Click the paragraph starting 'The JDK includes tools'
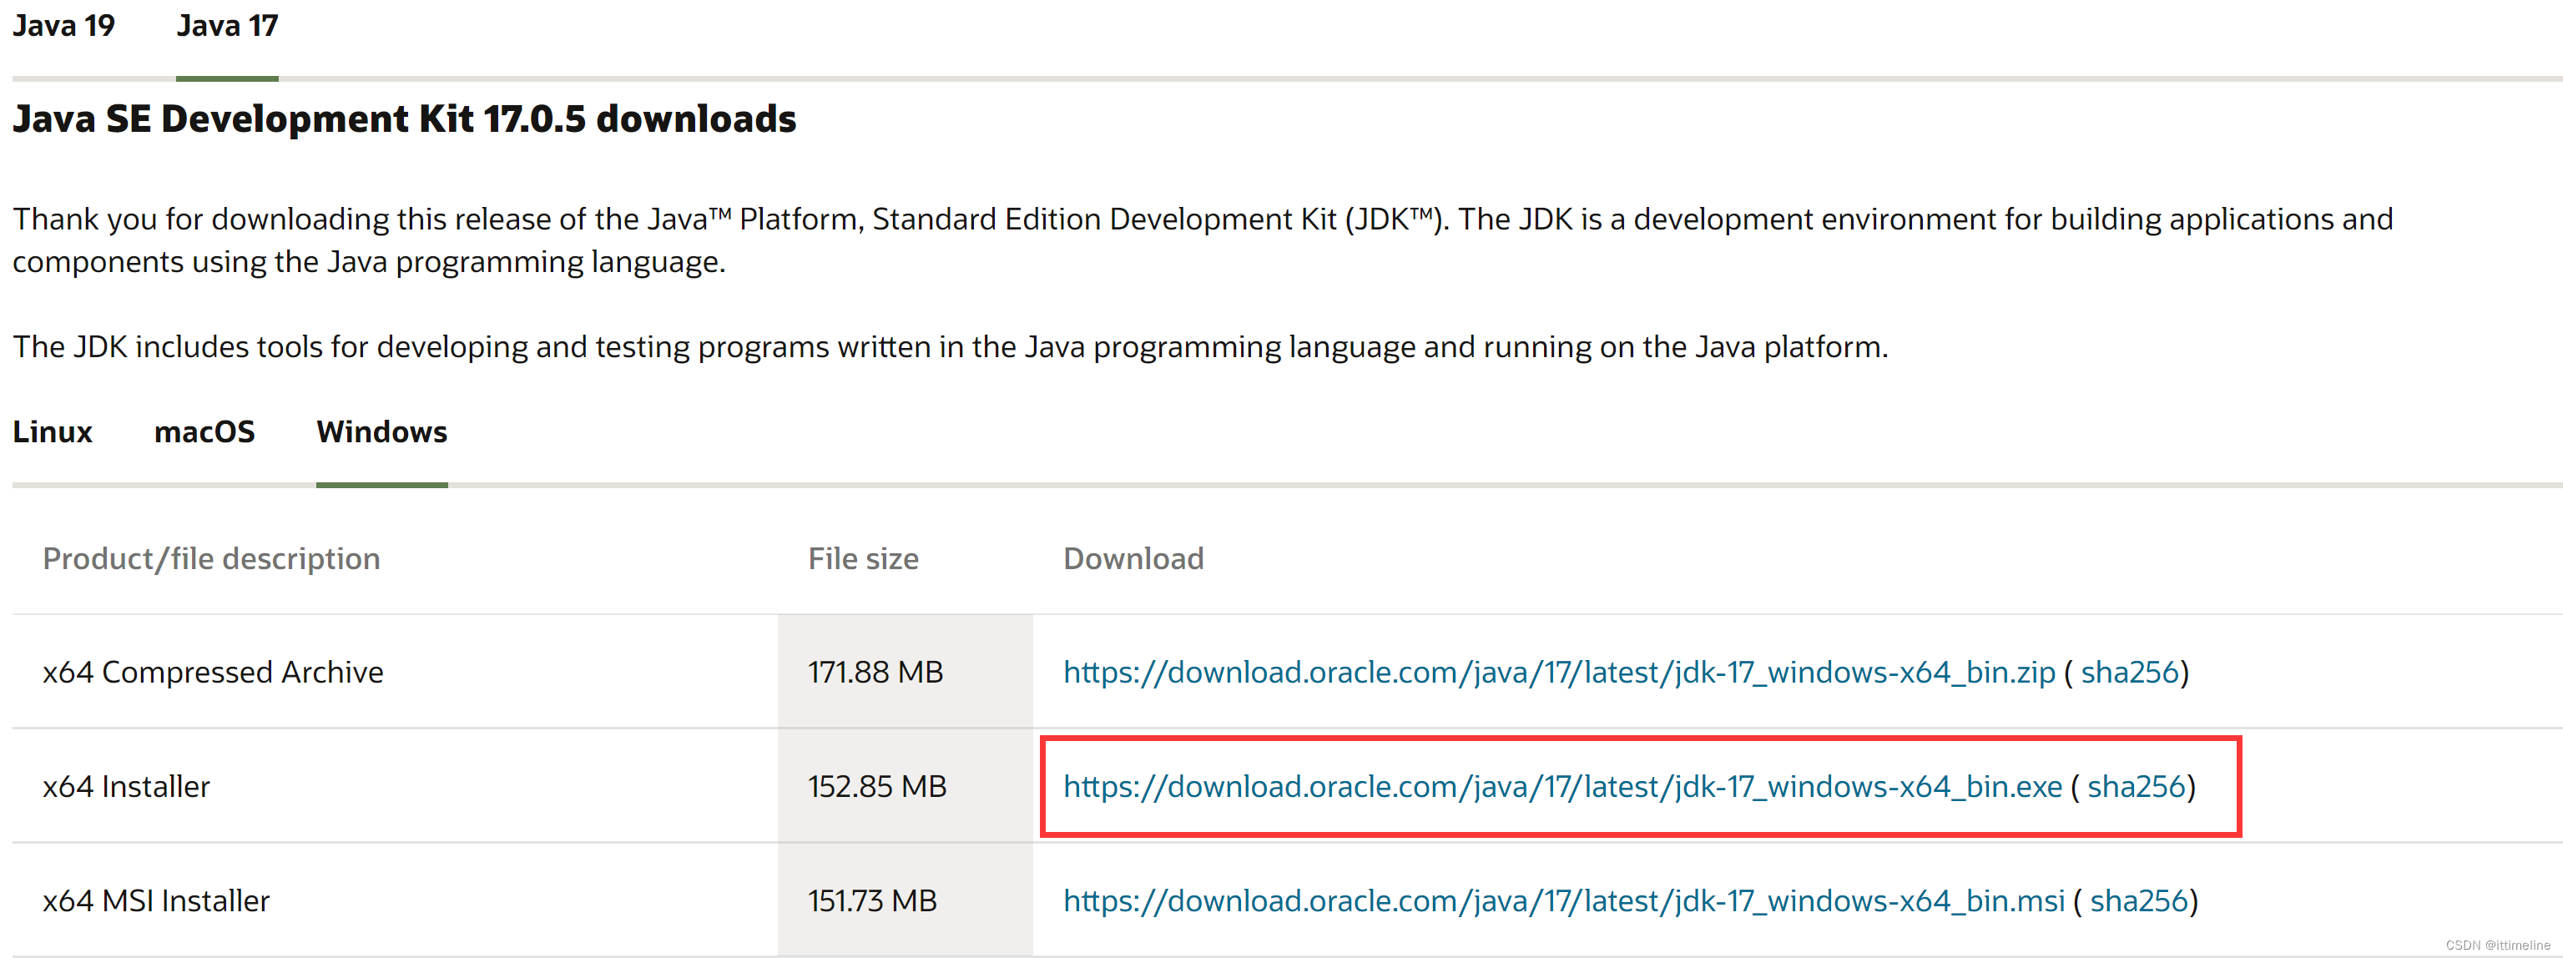The height and width of the screenshot is (958, 2563). tap(951, 347)
